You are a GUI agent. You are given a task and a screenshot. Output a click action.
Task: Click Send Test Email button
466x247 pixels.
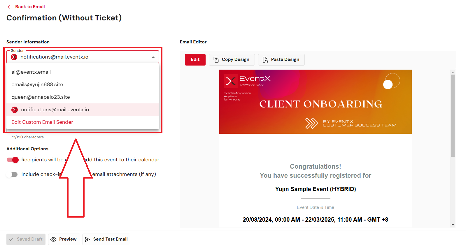(106, 239)
